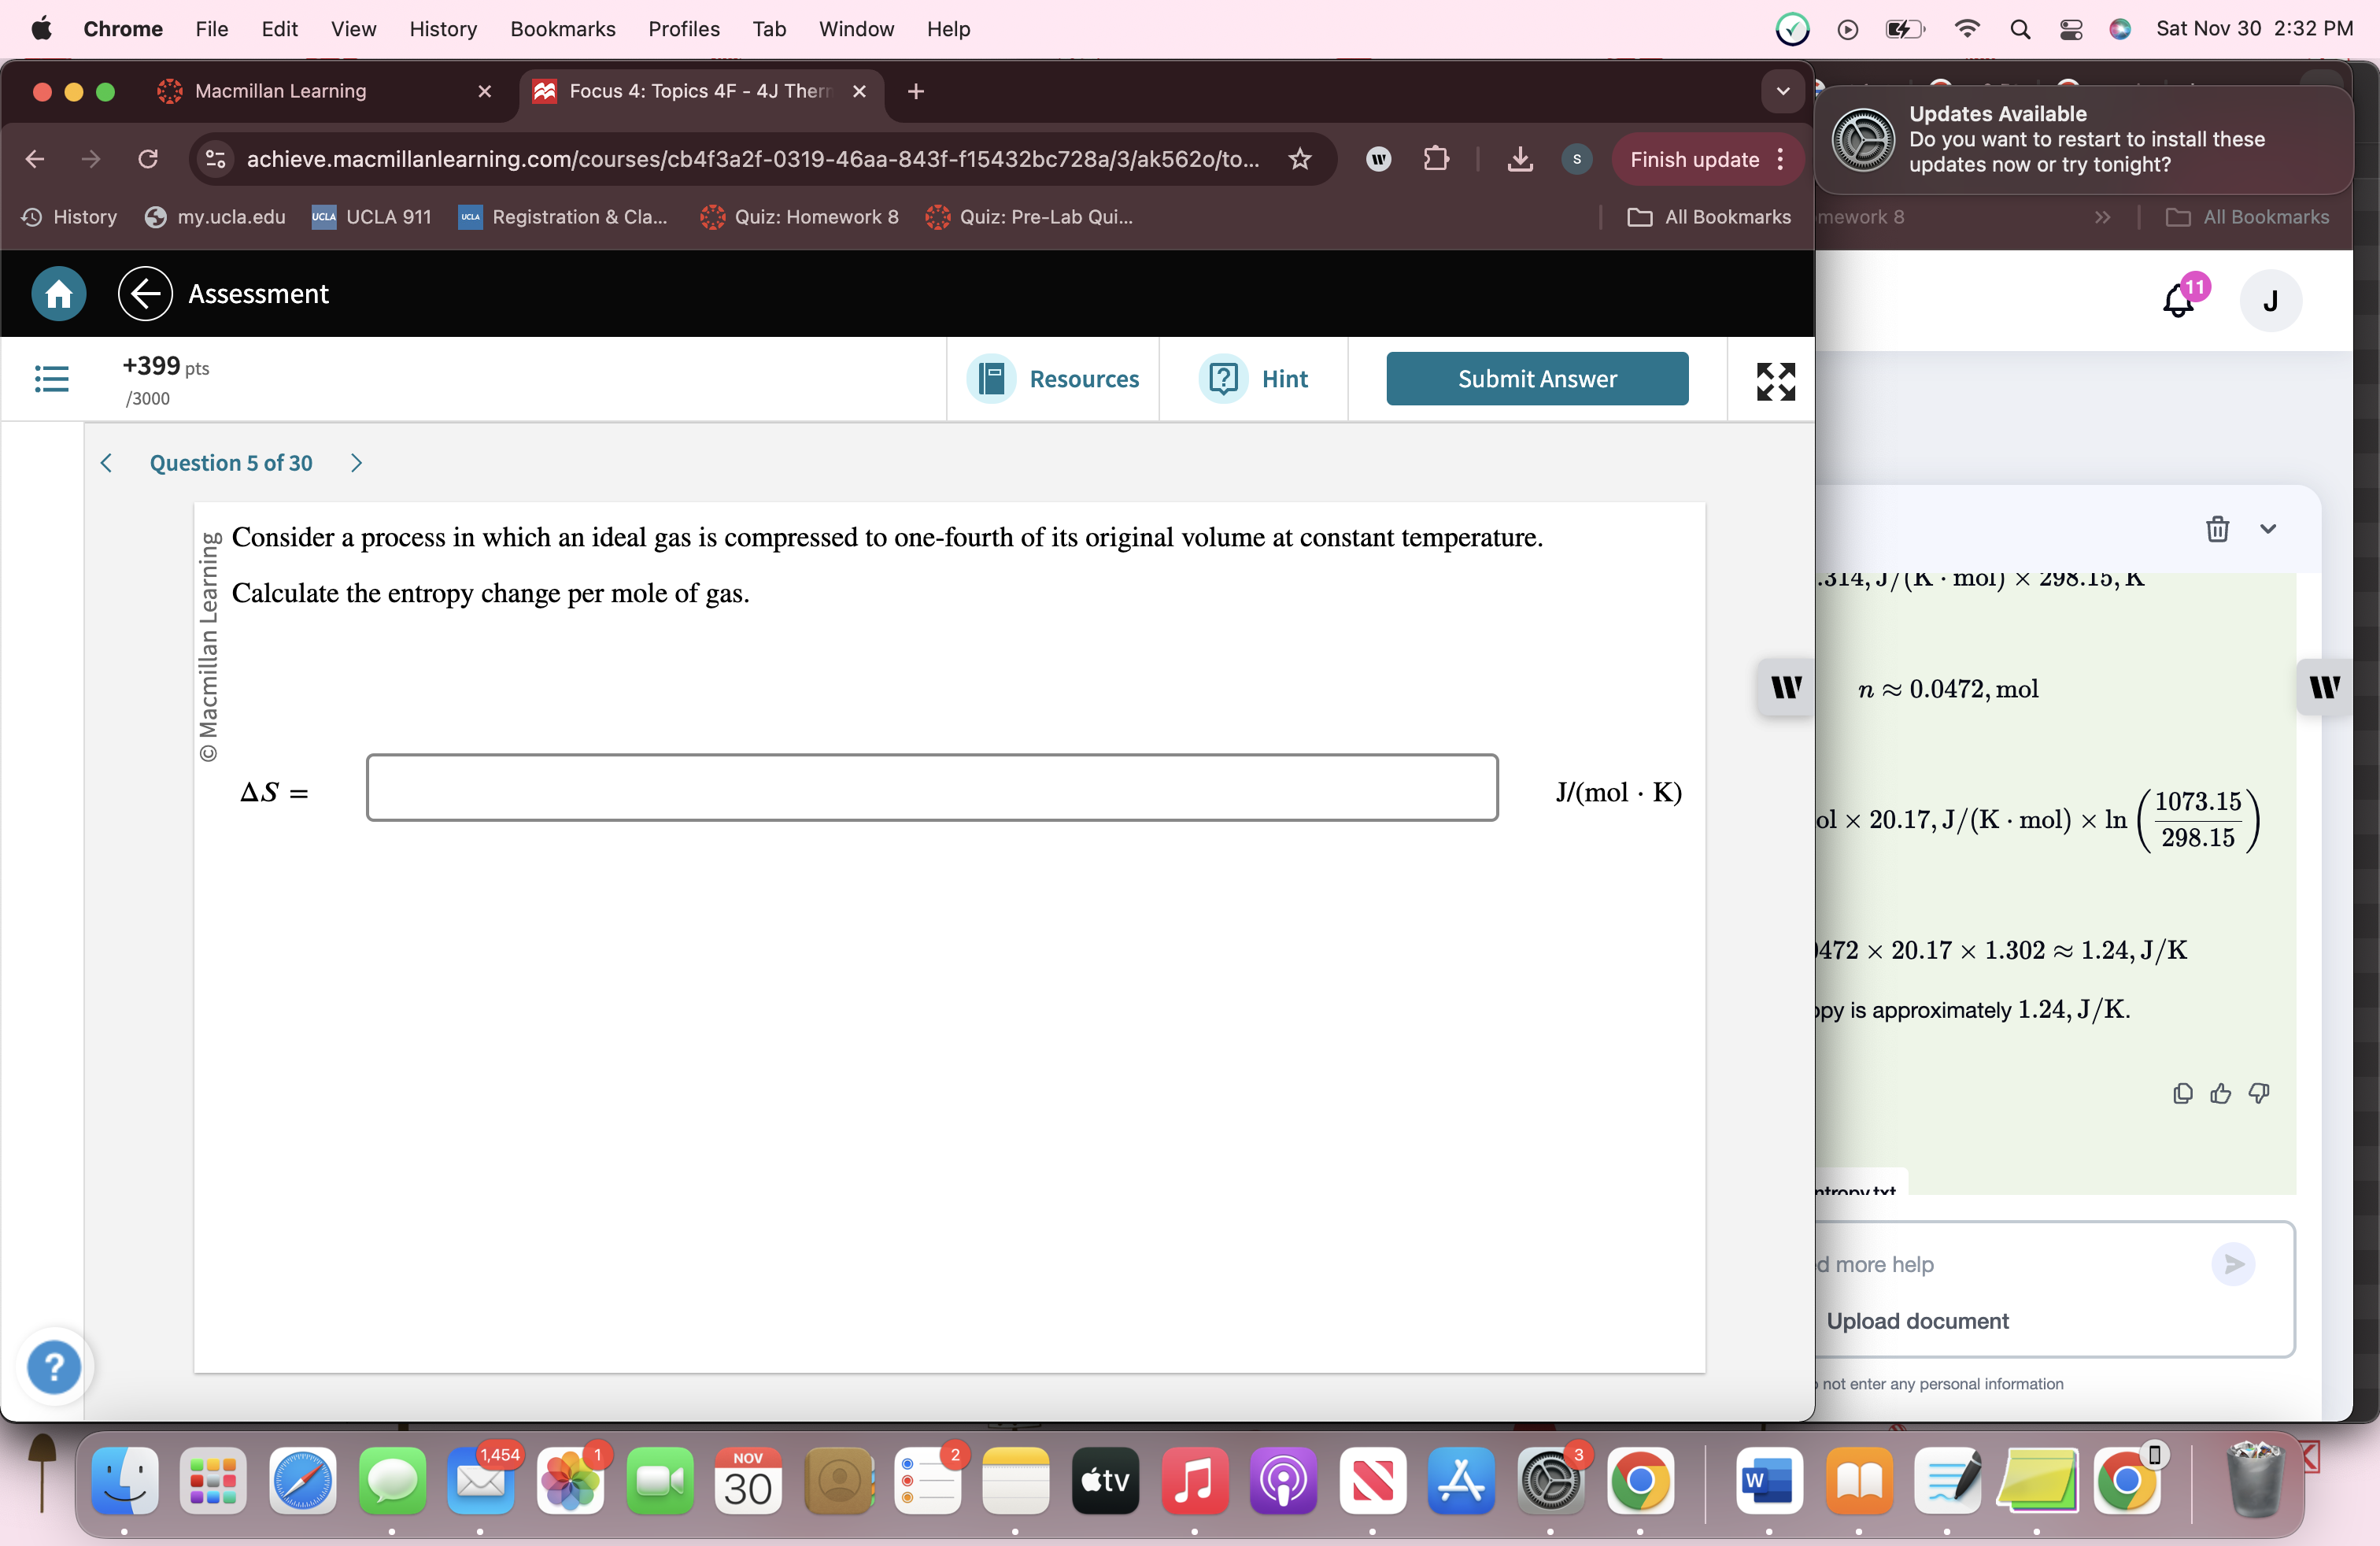Image resolution: width=2380 pixels, height=1546 pixels.
Task: Copy the AI response using the copy icon
Action: (2182, 1093)
